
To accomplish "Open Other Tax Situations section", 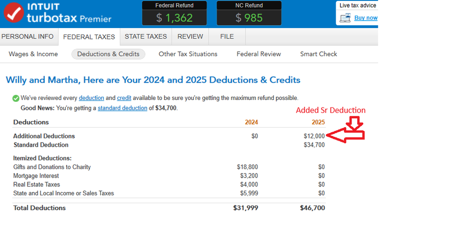I will point(188,54).
